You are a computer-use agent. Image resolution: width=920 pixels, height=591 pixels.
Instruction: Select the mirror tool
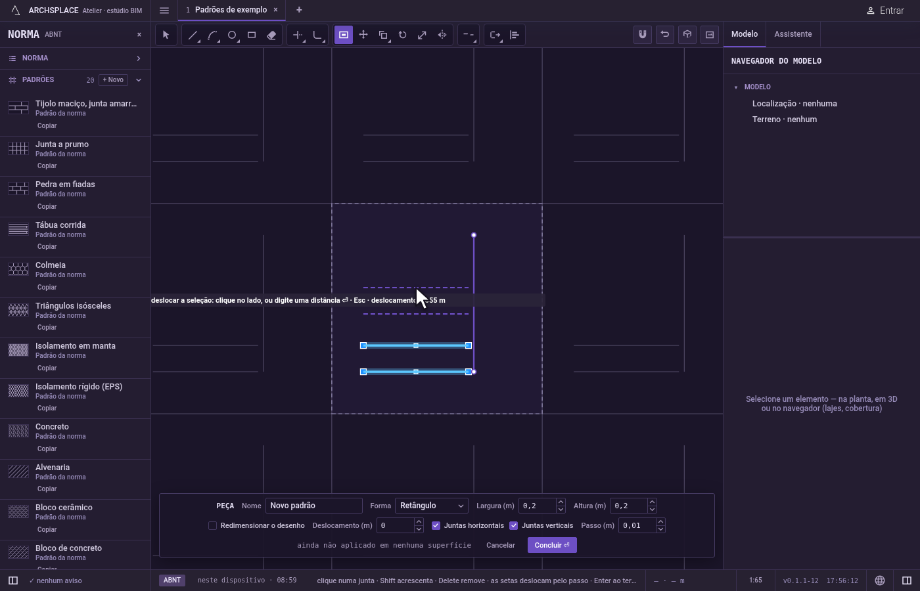[442, 35]
